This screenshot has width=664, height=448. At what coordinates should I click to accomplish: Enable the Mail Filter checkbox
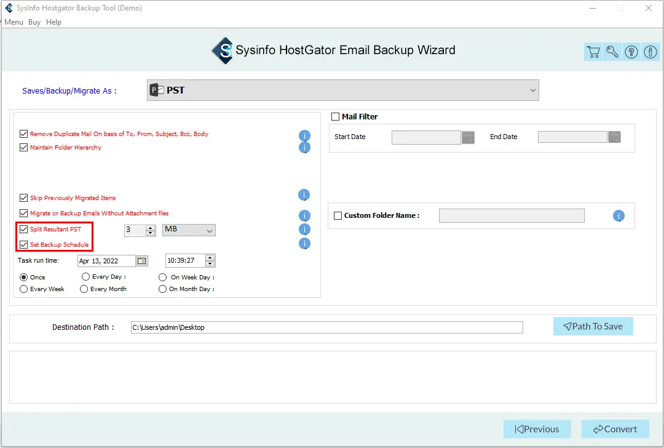point(336,117)
